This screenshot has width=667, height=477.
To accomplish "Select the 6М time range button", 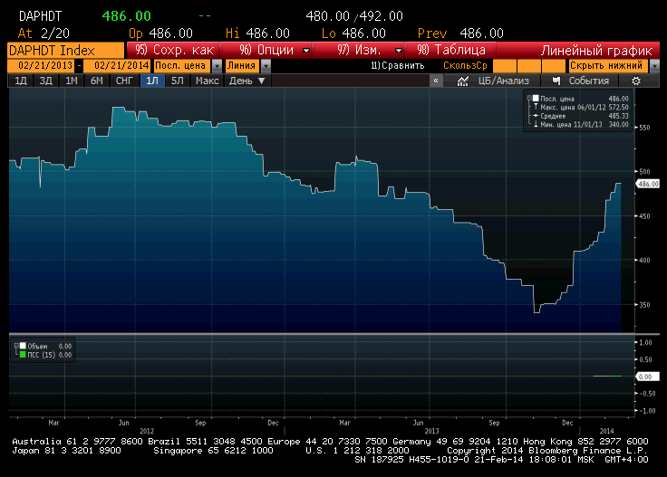I will click(x=96, y=81).
